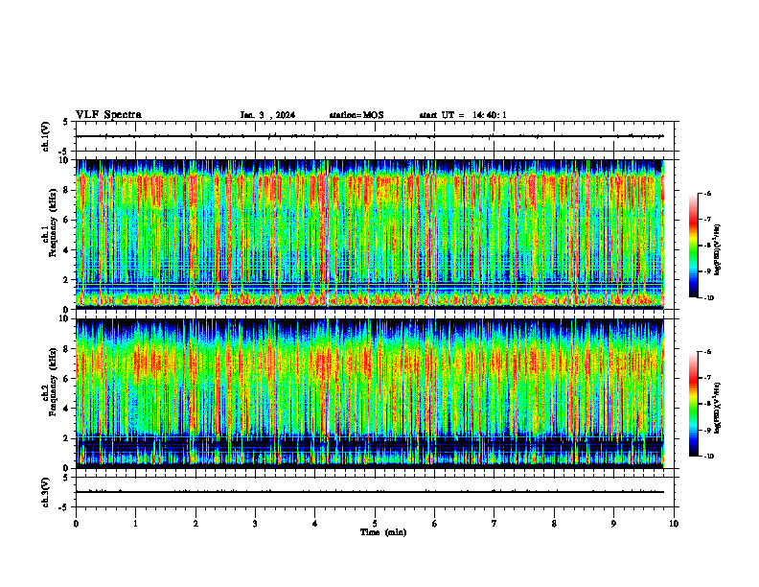The image size is (759, 587).
Task: Click the "-6" label on the upper colorbar
Action: [707, 193]
